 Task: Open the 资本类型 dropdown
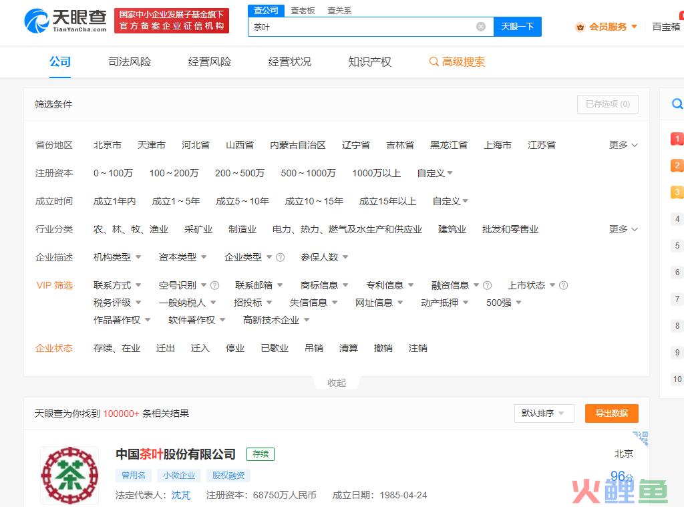[182, 257]
